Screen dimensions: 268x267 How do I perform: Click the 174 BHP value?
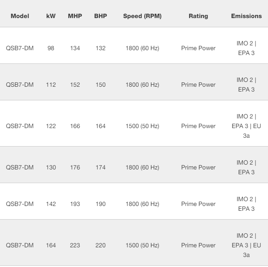pyautogui.click(x=101, y=167)
